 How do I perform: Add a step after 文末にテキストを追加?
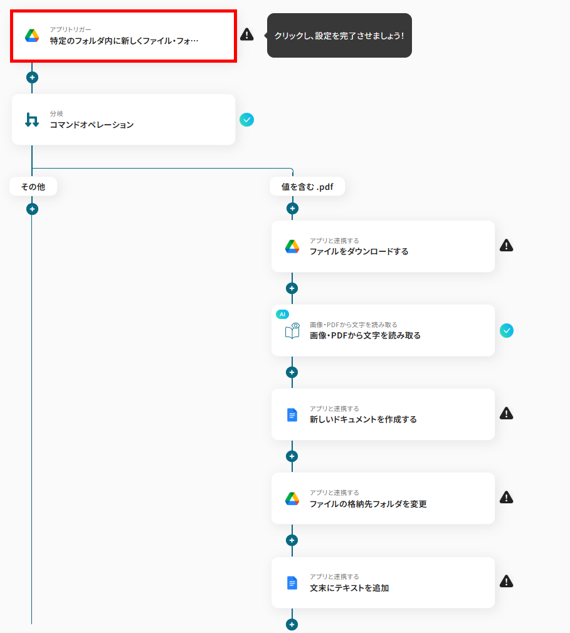tap(292, 624)
